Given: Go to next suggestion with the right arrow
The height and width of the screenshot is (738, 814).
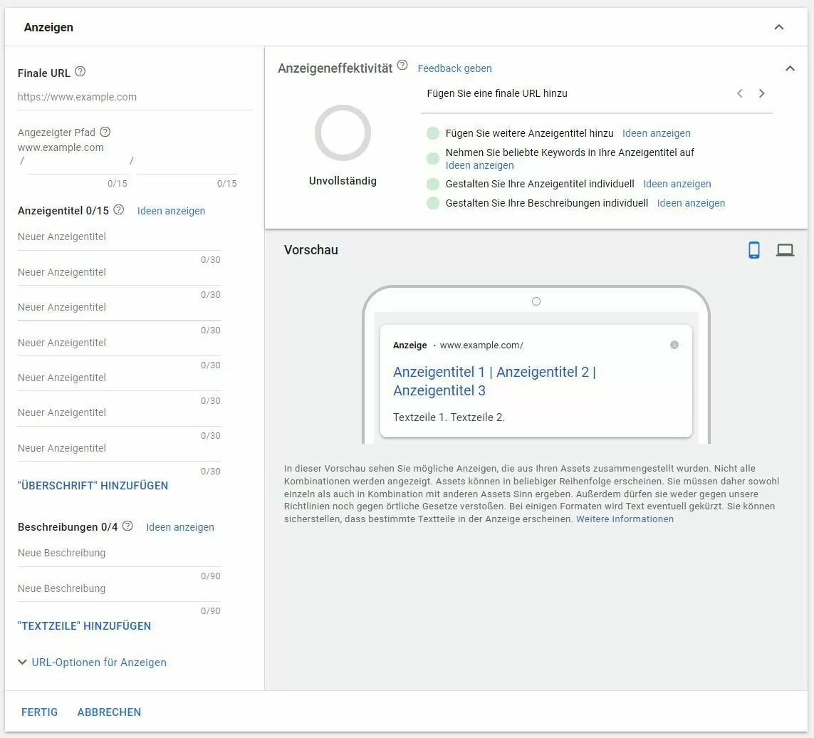Looking at the screenshot, I should (x=762, y=93).
